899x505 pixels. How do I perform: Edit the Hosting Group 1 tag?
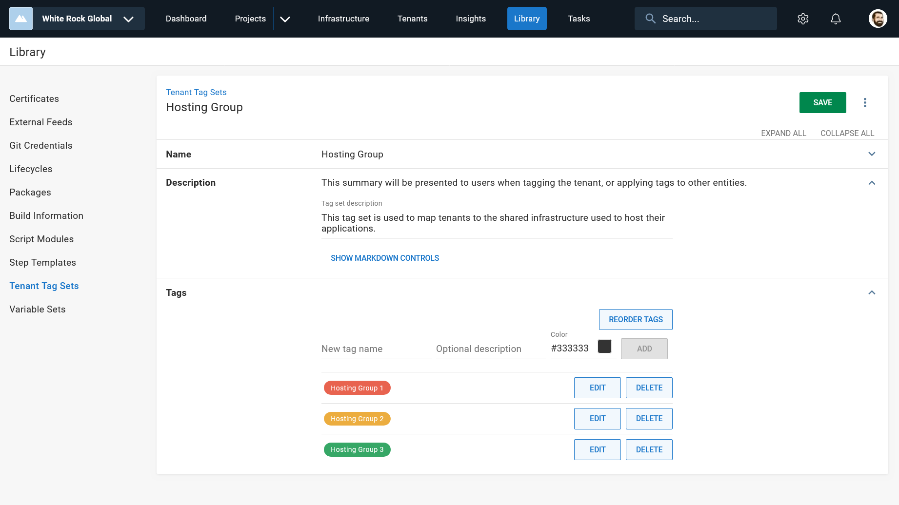tap(597, 388)
